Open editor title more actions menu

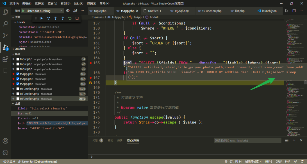(301, 11)
